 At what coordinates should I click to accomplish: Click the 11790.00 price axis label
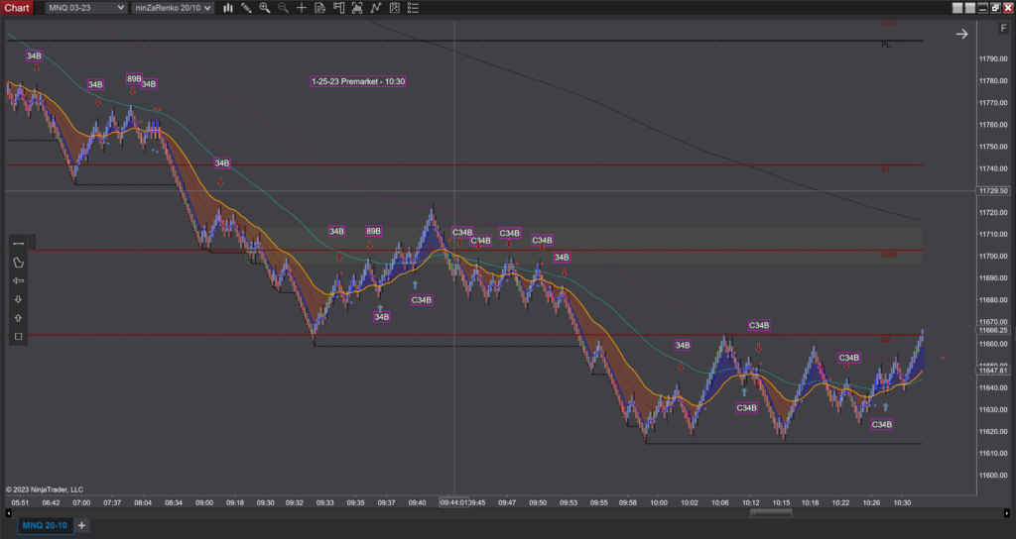(x=993, y=58)
